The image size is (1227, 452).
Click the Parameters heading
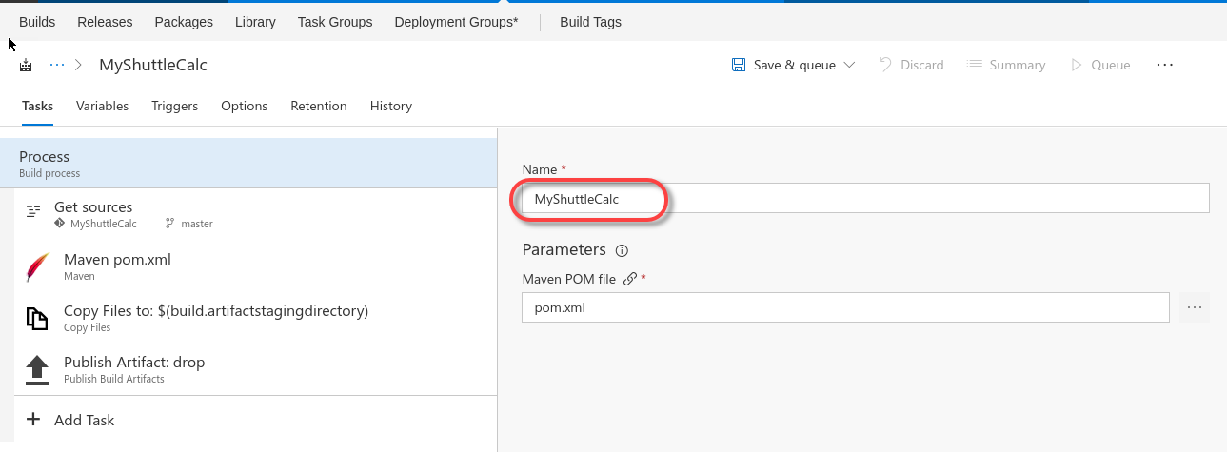564,250
